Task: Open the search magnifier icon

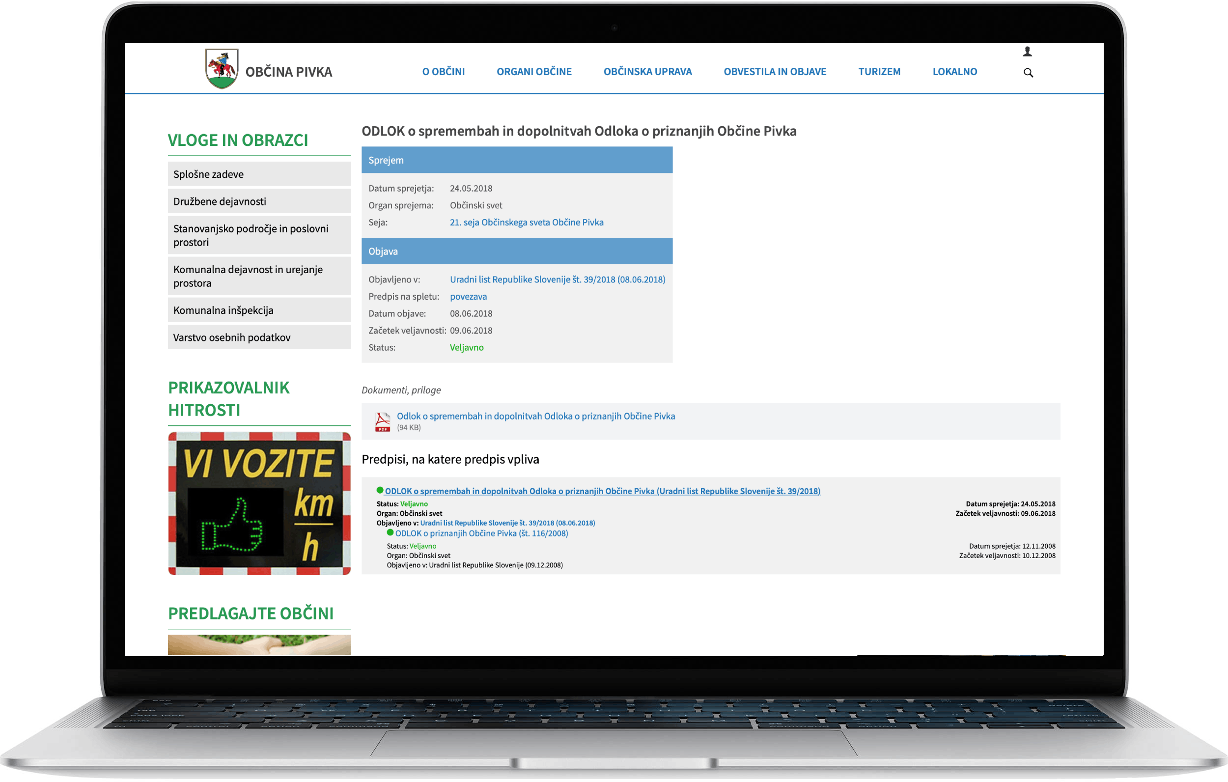Action: point(1028,73)
